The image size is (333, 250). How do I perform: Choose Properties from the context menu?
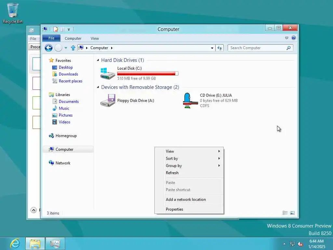[x=189, y=209]
